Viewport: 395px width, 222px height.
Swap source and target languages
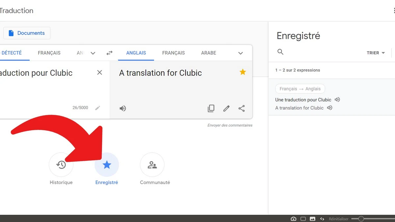point(109,53)
